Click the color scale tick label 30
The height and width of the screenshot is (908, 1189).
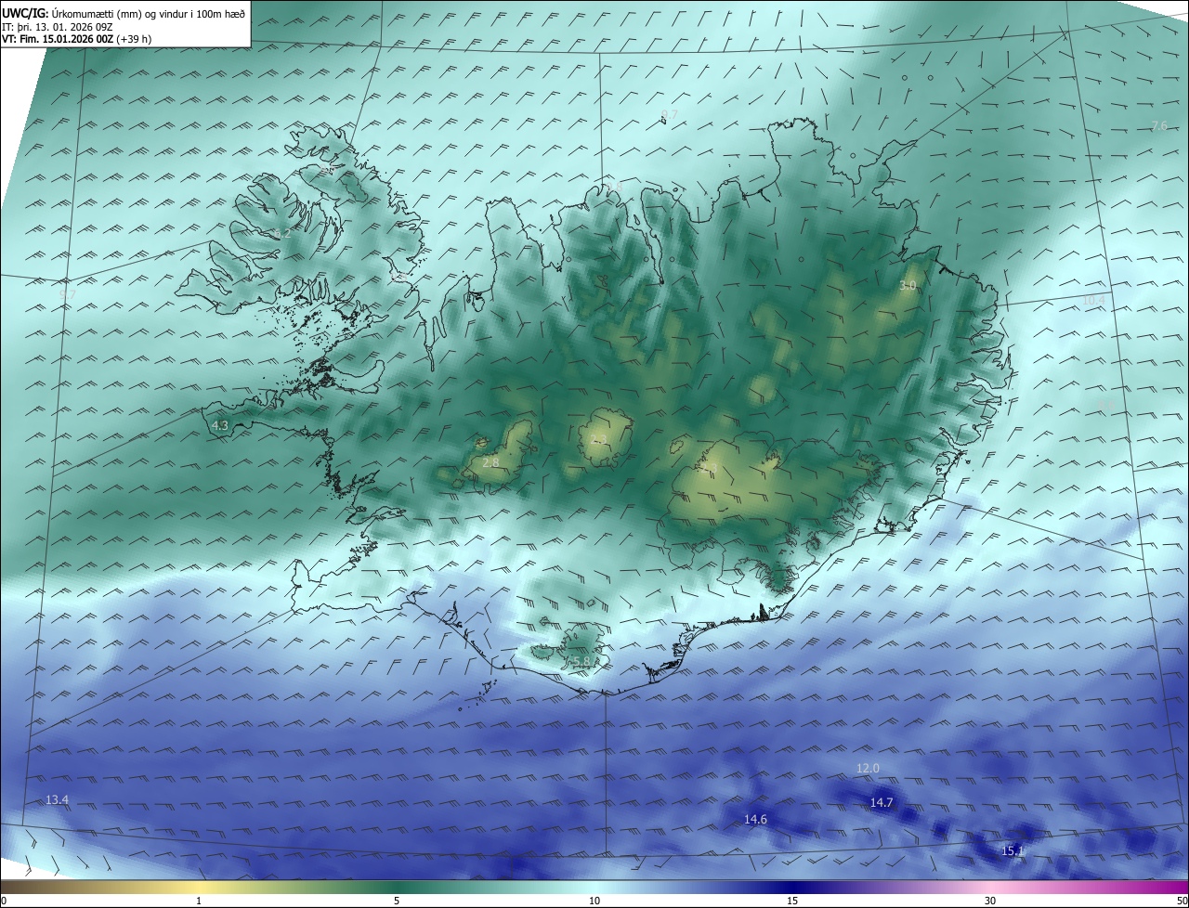pos(990,901)
